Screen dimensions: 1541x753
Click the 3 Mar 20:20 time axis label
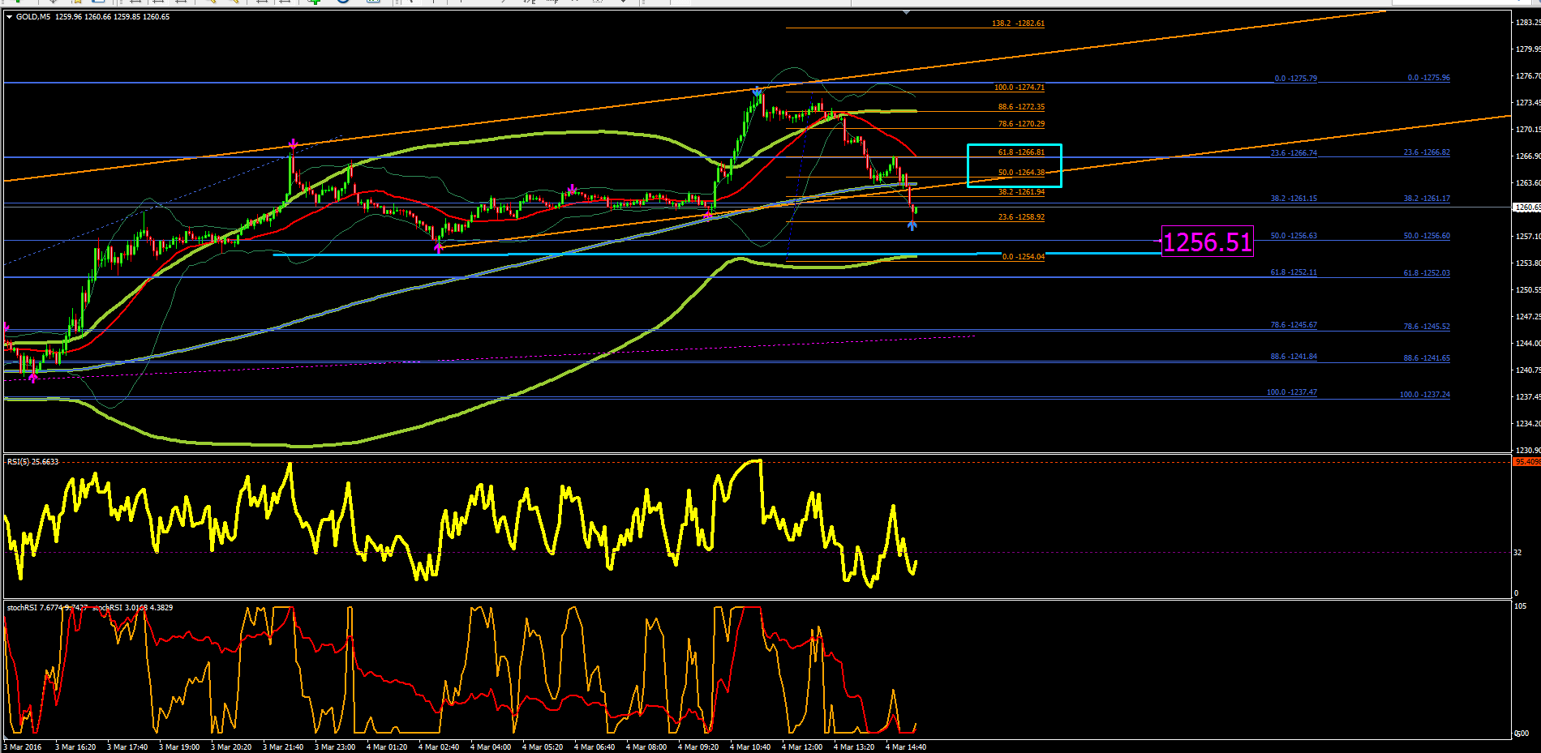point(231,747)
